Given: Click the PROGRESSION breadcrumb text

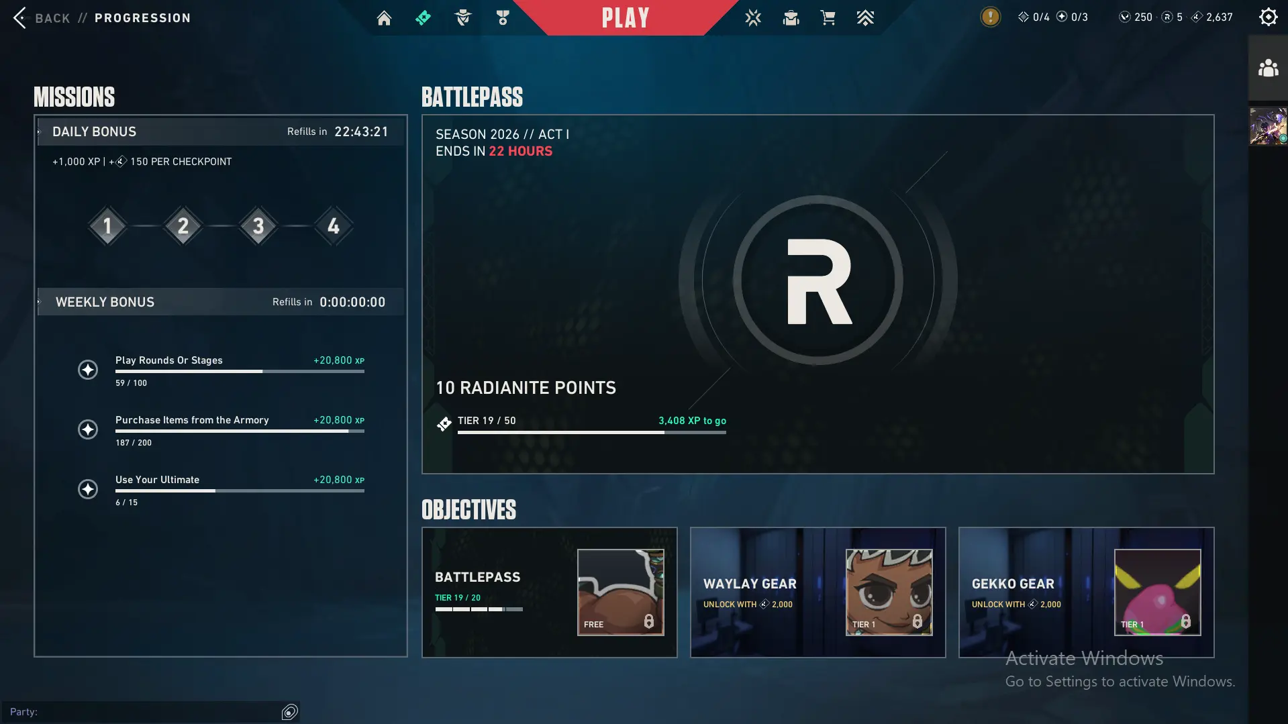Looking at the screenshot, I should 142,18.
